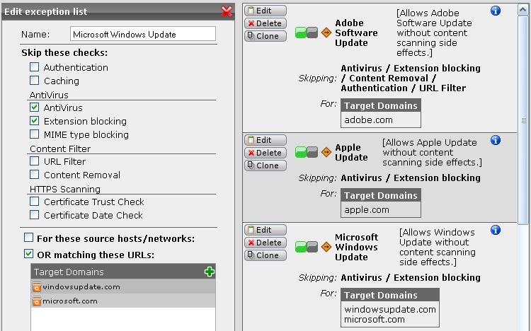The height and width of the screenshot is (331, 531).
Task: Edit the Adobe Software Update exception
Action: (x=265, y=11)
